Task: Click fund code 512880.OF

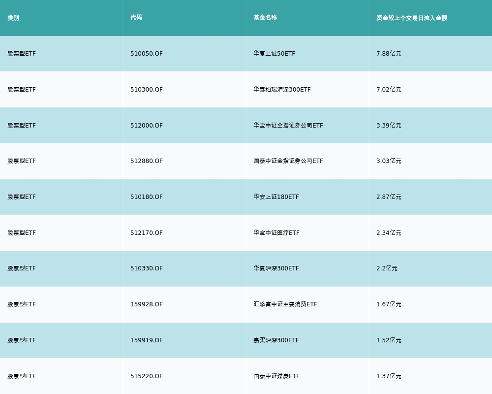Action: point(147,161)
